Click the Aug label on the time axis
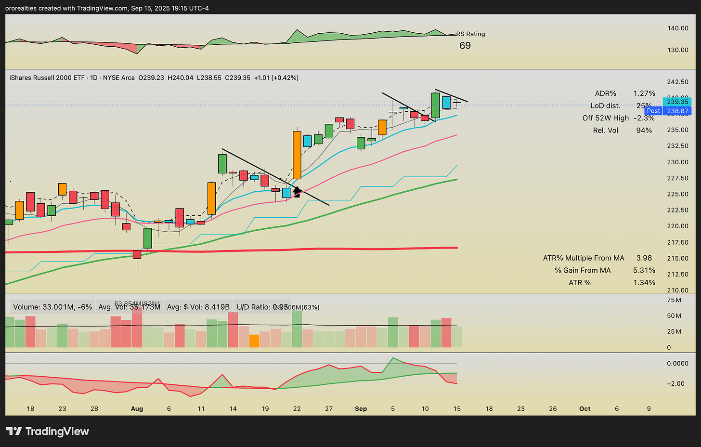The image size is (701, 447). coord(137,409)
